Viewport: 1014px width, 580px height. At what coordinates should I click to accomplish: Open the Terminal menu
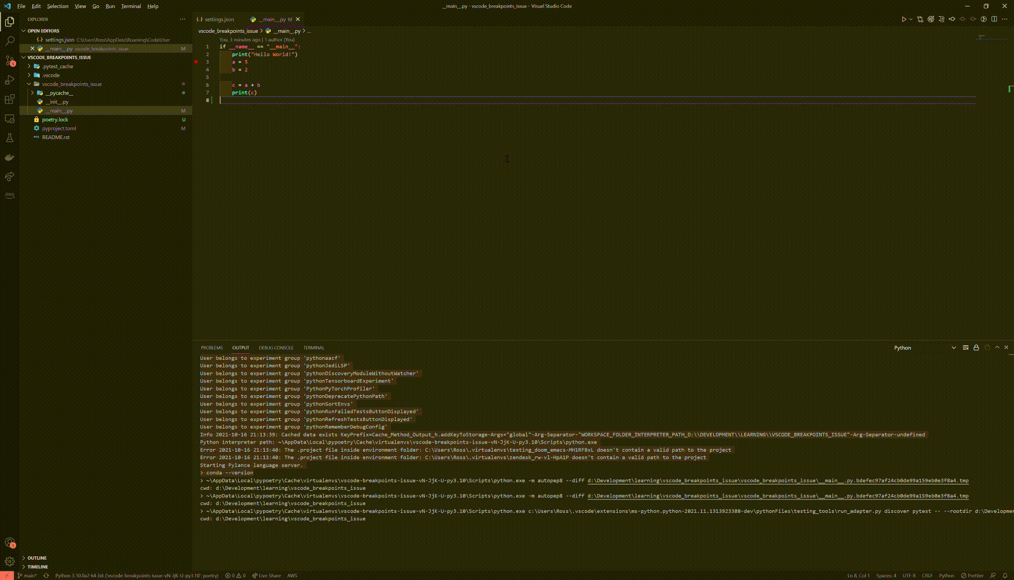point(131,6)
